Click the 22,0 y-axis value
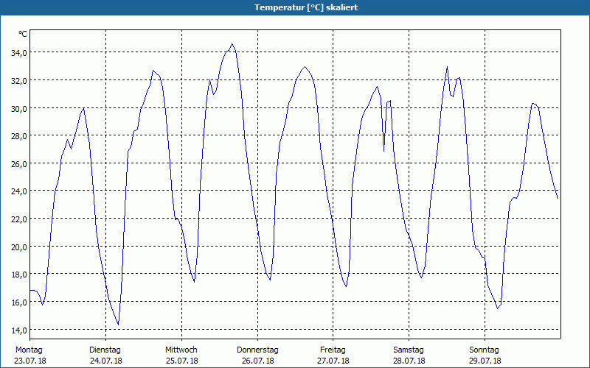Image resolution: width=590 pixels, height=368 pixels. tap(19, 219)
